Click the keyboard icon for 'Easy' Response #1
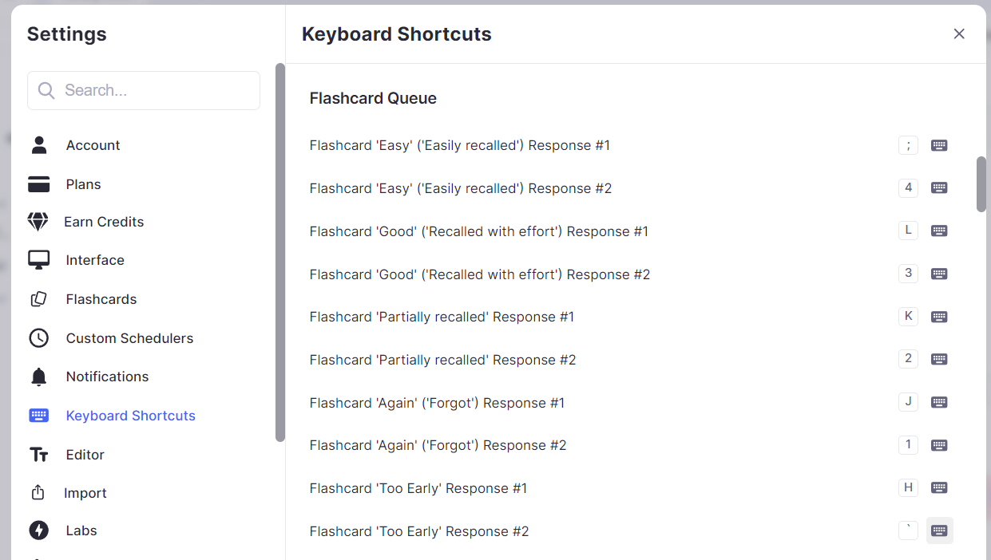991x560 pixels. click(939, 145)
